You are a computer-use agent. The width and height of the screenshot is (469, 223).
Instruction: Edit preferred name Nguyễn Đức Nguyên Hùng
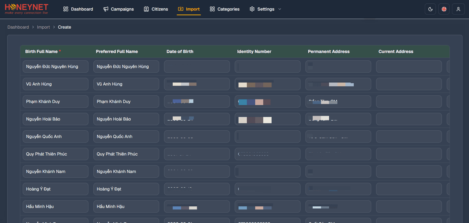click(126, 67)
